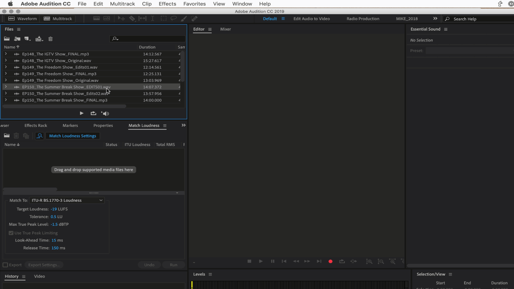Select the Radio Production workspace
Screen dimensions: 514x289
(363, 19)
